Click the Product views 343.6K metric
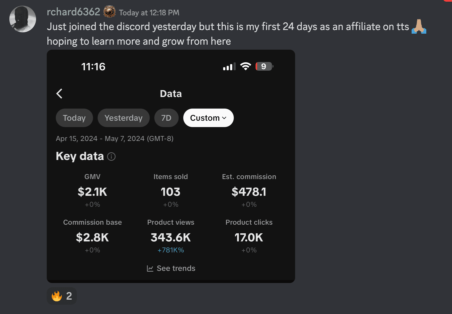The width and height of the screenshot is (452, 314). (171, 237)
